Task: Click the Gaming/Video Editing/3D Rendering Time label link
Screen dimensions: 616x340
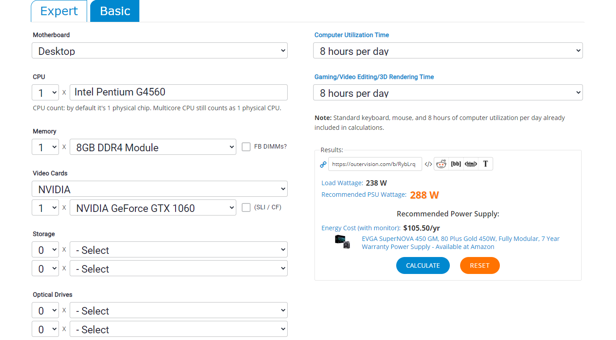Action: pos(374,77)
